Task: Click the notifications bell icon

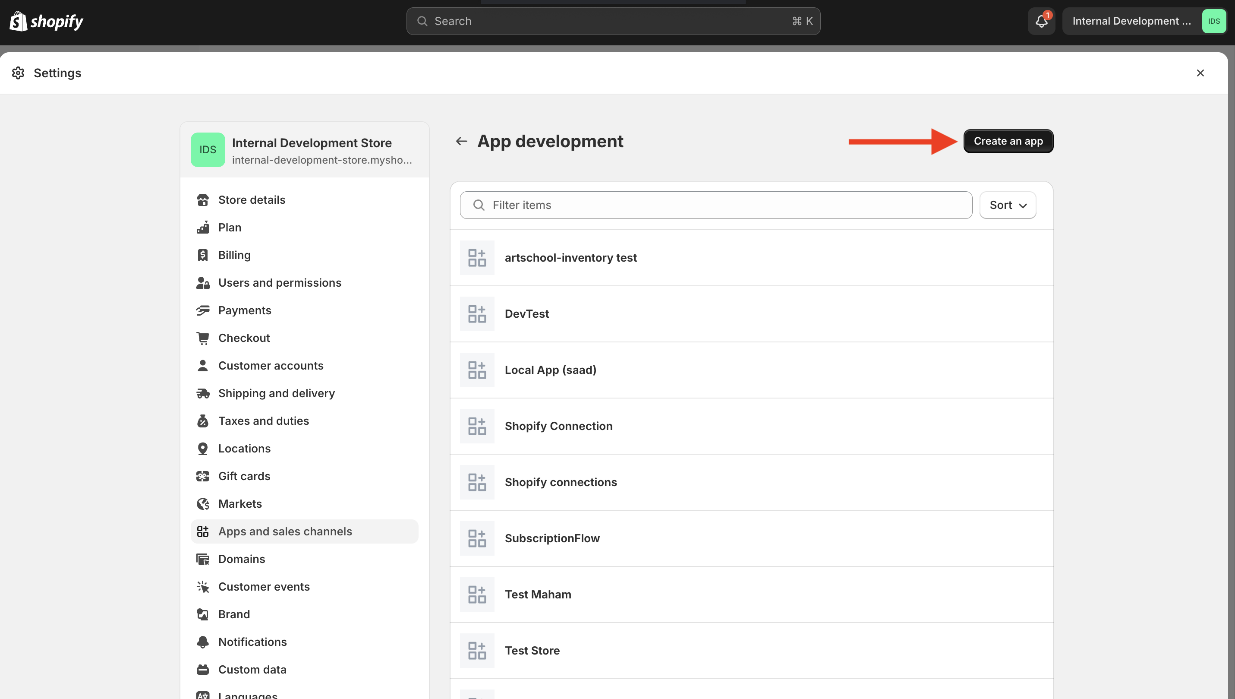Action: 1041,21
